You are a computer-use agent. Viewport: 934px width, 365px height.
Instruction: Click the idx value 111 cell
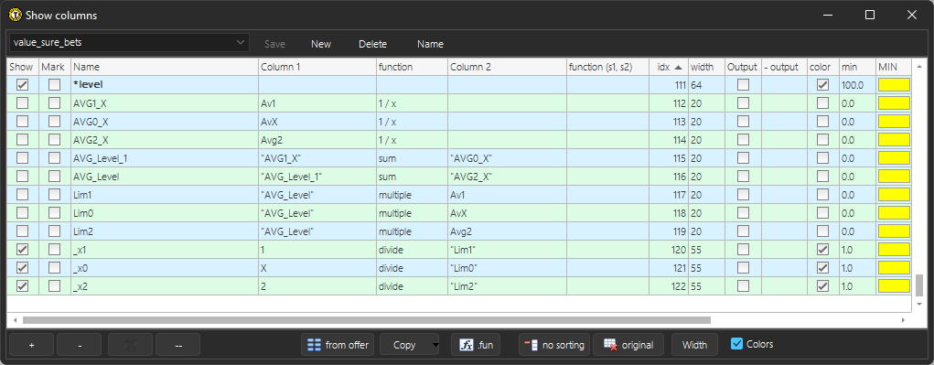669,84
